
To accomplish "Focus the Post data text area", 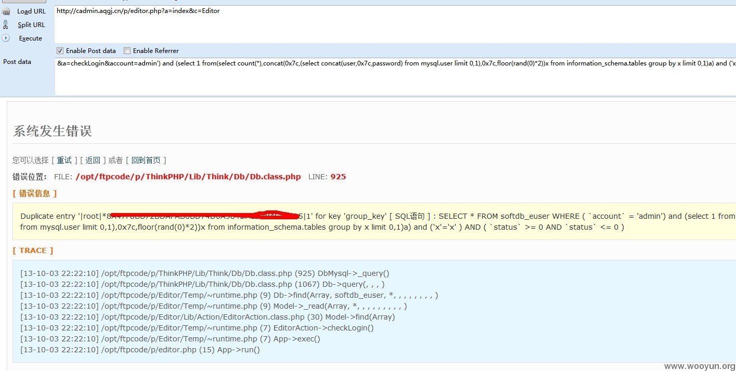I will 395,76.
